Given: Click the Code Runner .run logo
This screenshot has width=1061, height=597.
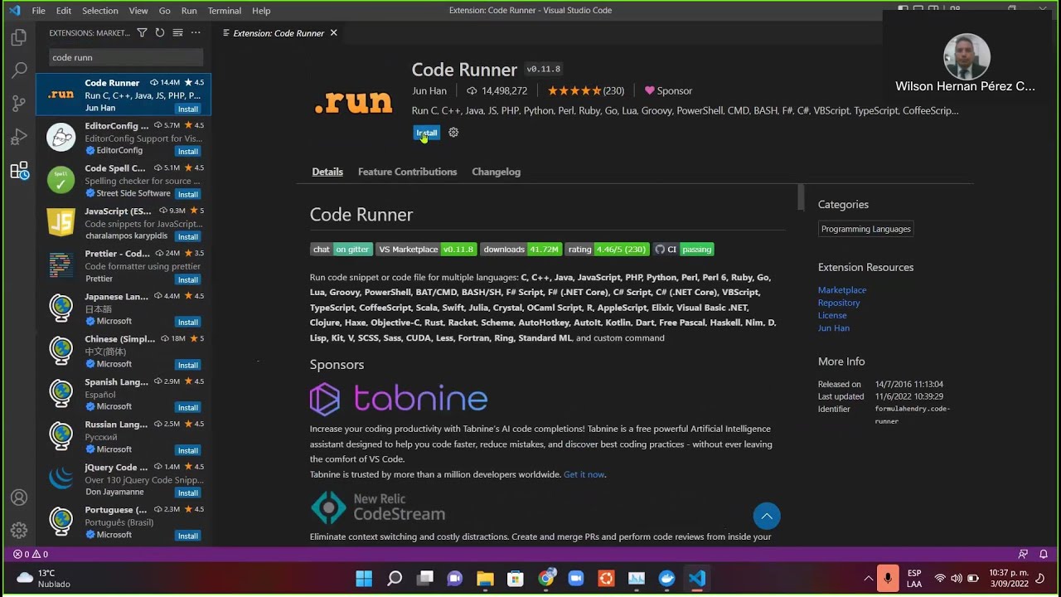Looking at the screenshot, I should (353, 101).
